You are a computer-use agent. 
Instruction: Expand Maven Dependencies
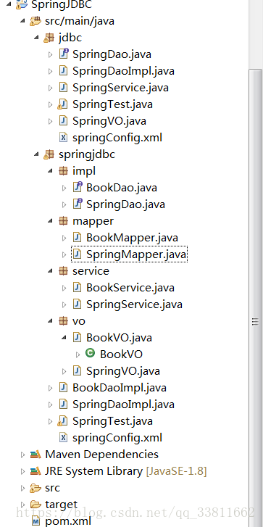22,455
